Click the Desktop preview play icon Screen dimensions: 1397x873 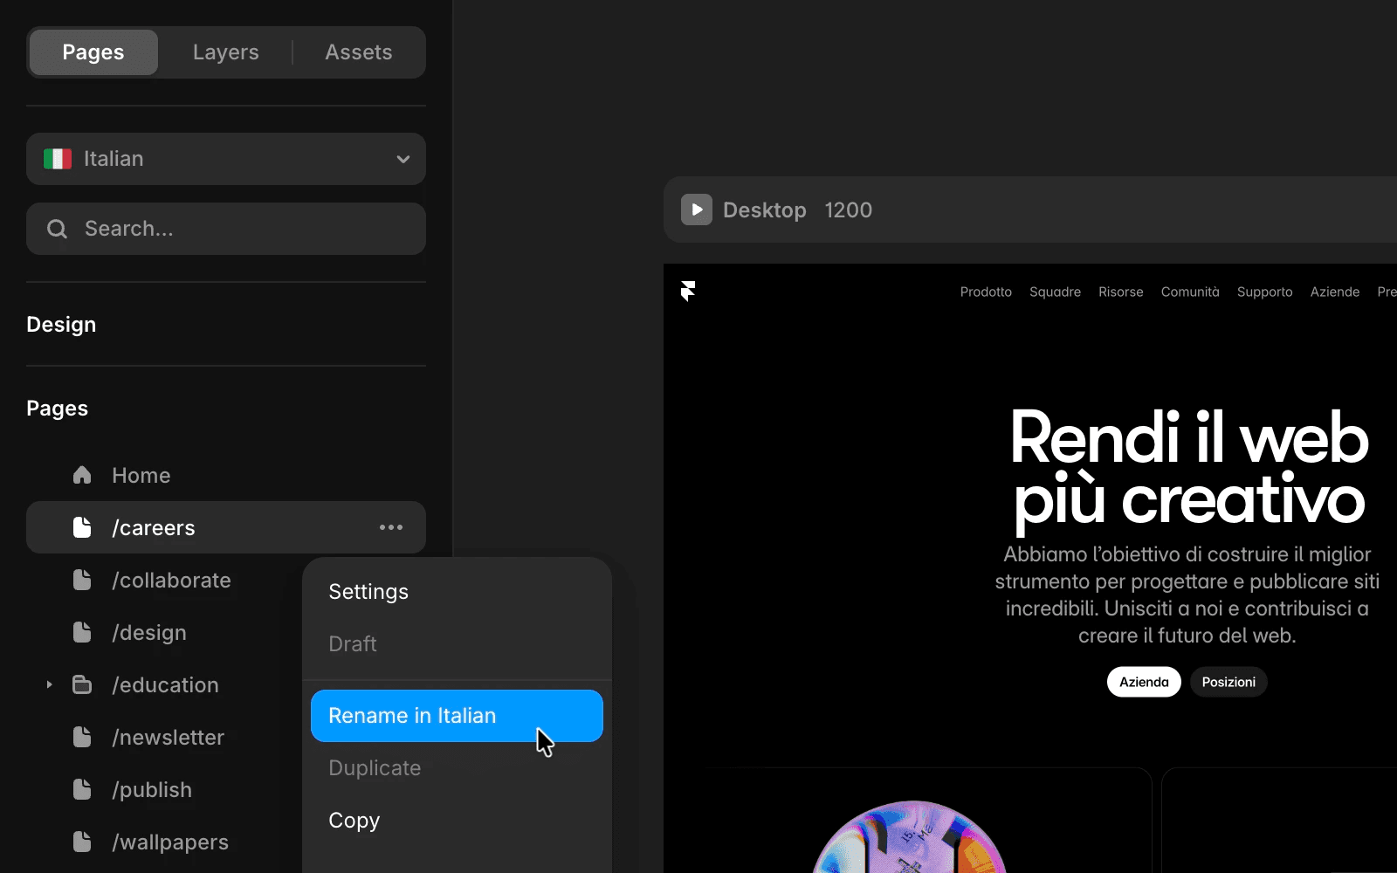(x=697, y=210)
